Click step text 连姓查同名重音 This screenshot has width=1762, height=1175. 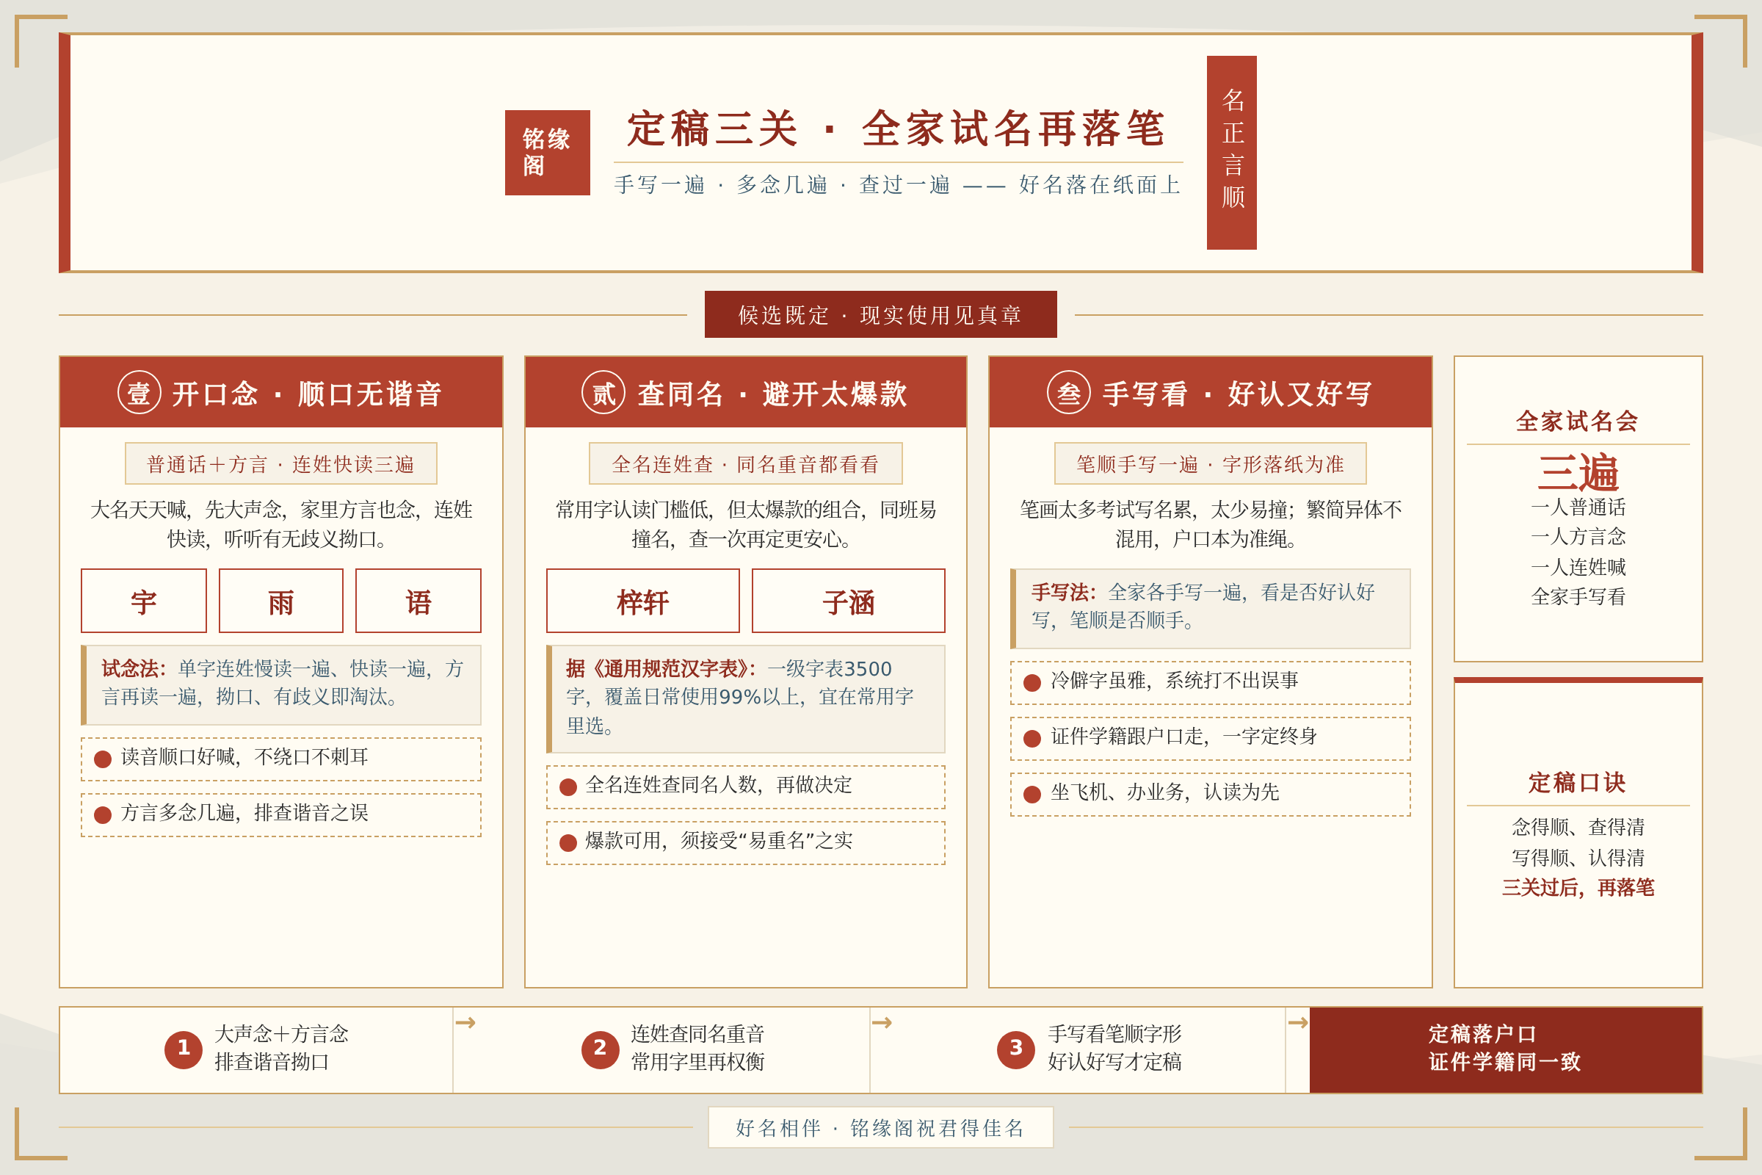(697, 1034)
